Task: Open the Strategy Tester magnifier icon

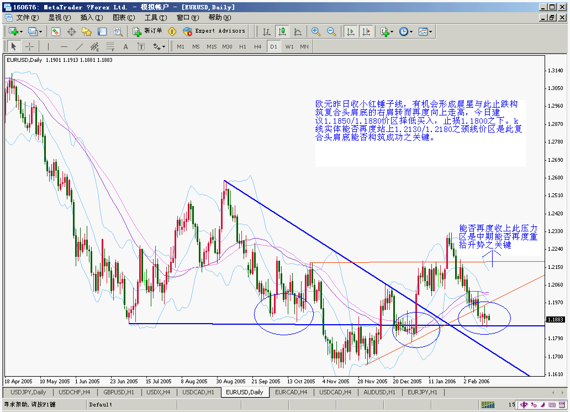Action: (x=118, y=31)
